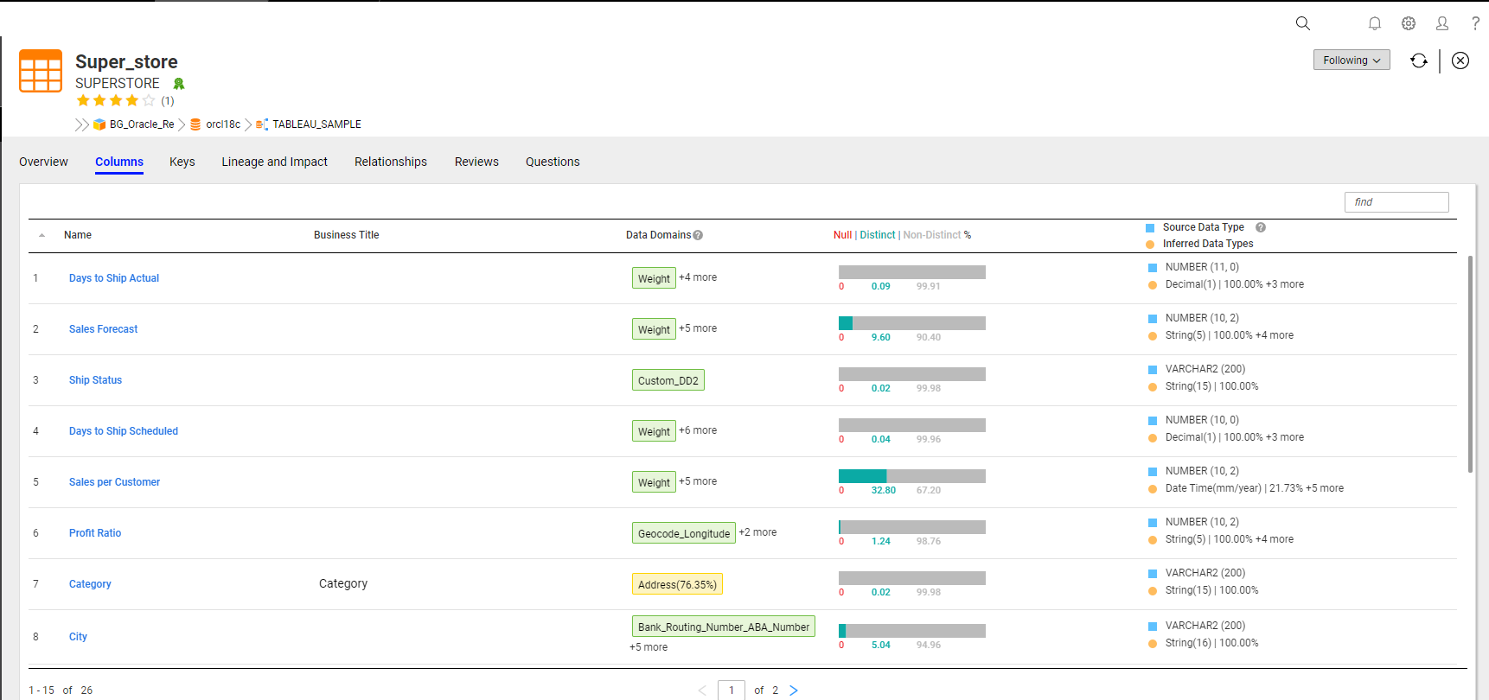Viewport: 1489px width, 700px height.
Task: Open the notifications bell icon
Action: (x=1374, y=23)
